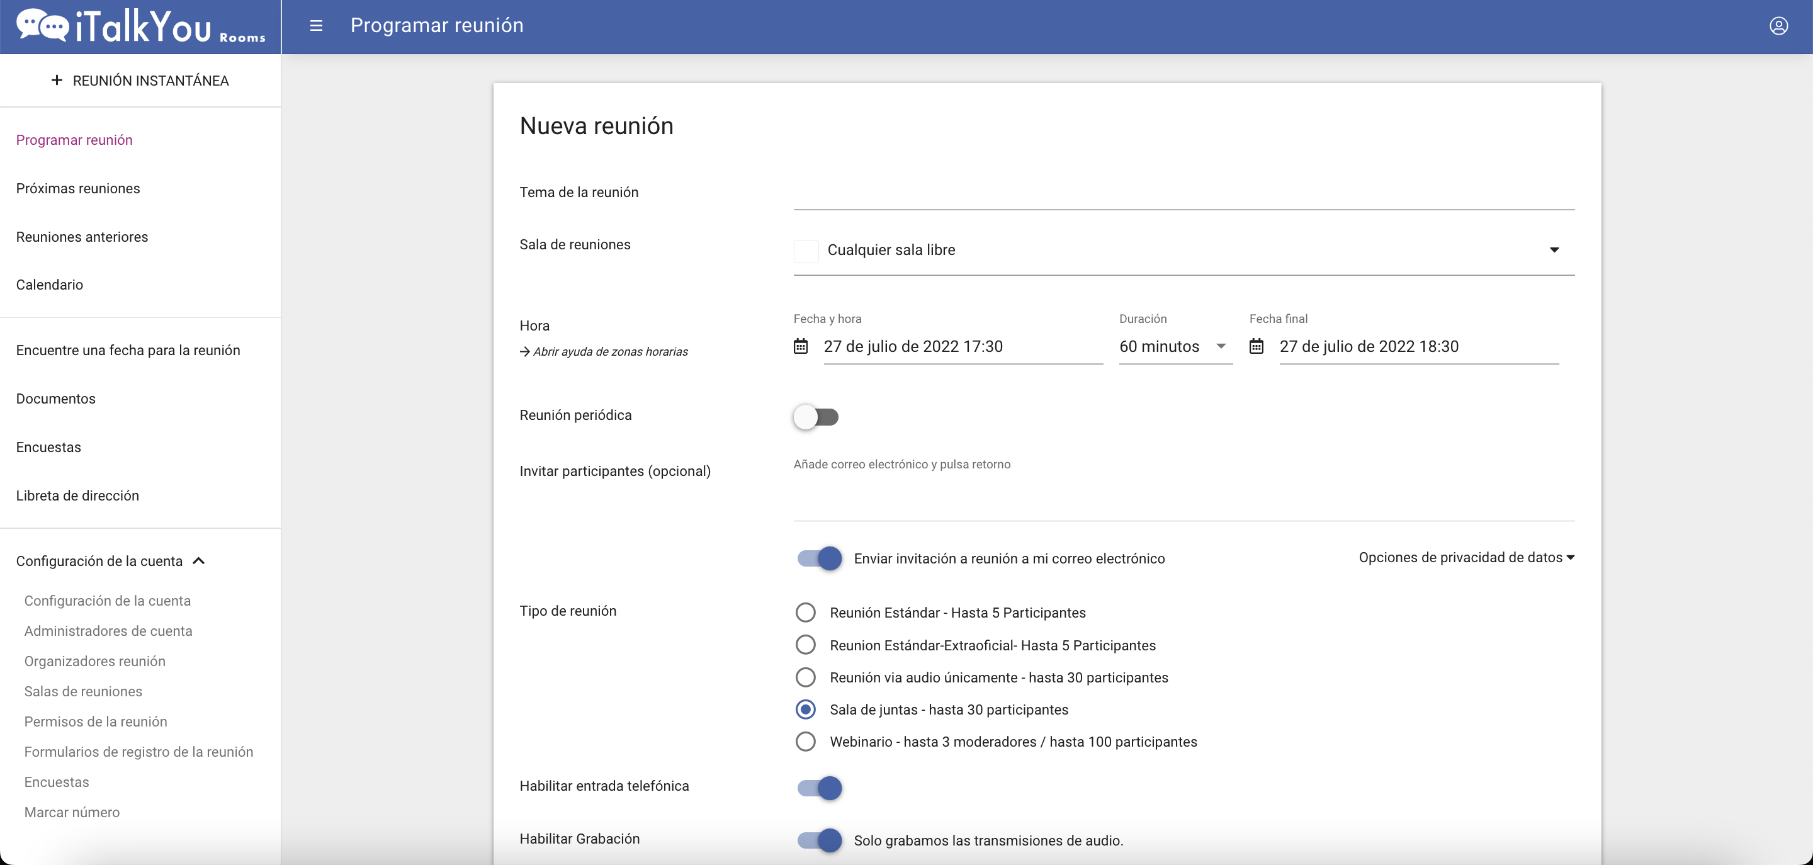Click arrow icon beside timezone help
1813x865 pixels.
(524, 351)
